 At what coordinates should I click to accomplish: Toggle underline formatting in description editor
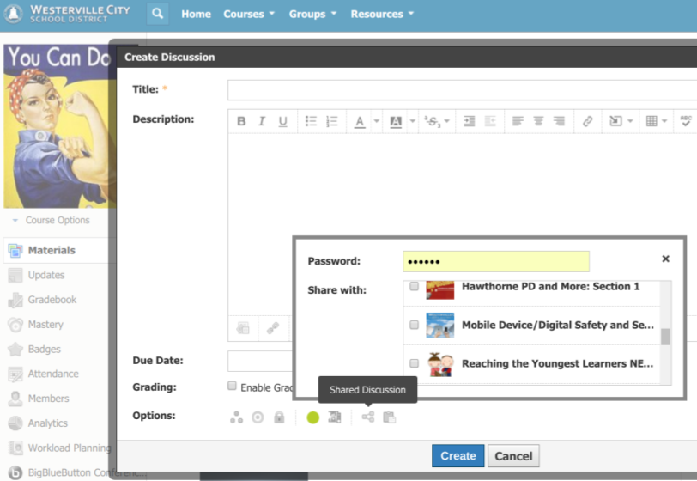pos(282,121)
